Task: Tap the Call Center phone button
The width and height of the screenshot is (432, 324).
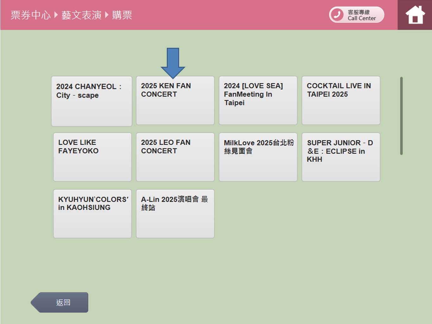Action: click(x=357, y=15)
